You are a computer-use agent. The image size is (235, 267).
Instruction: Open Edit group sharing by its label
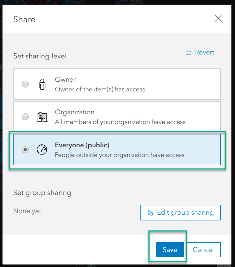(x=185, y=213)
